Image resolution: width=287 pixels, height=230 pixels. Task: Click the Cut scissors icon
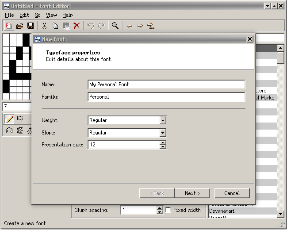tap(44, 26)
